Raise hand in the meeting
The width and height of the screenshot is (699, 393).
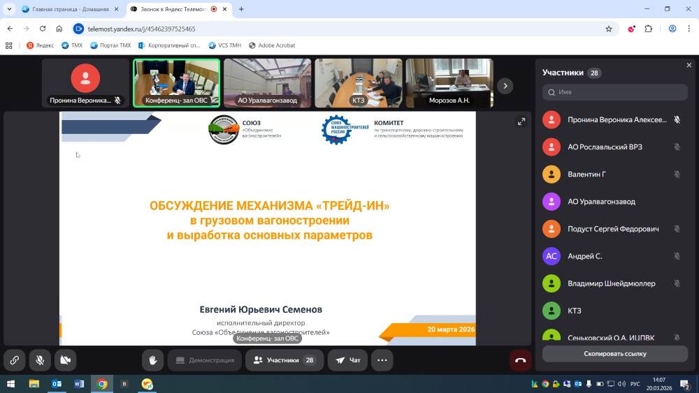tap(152, 360)
